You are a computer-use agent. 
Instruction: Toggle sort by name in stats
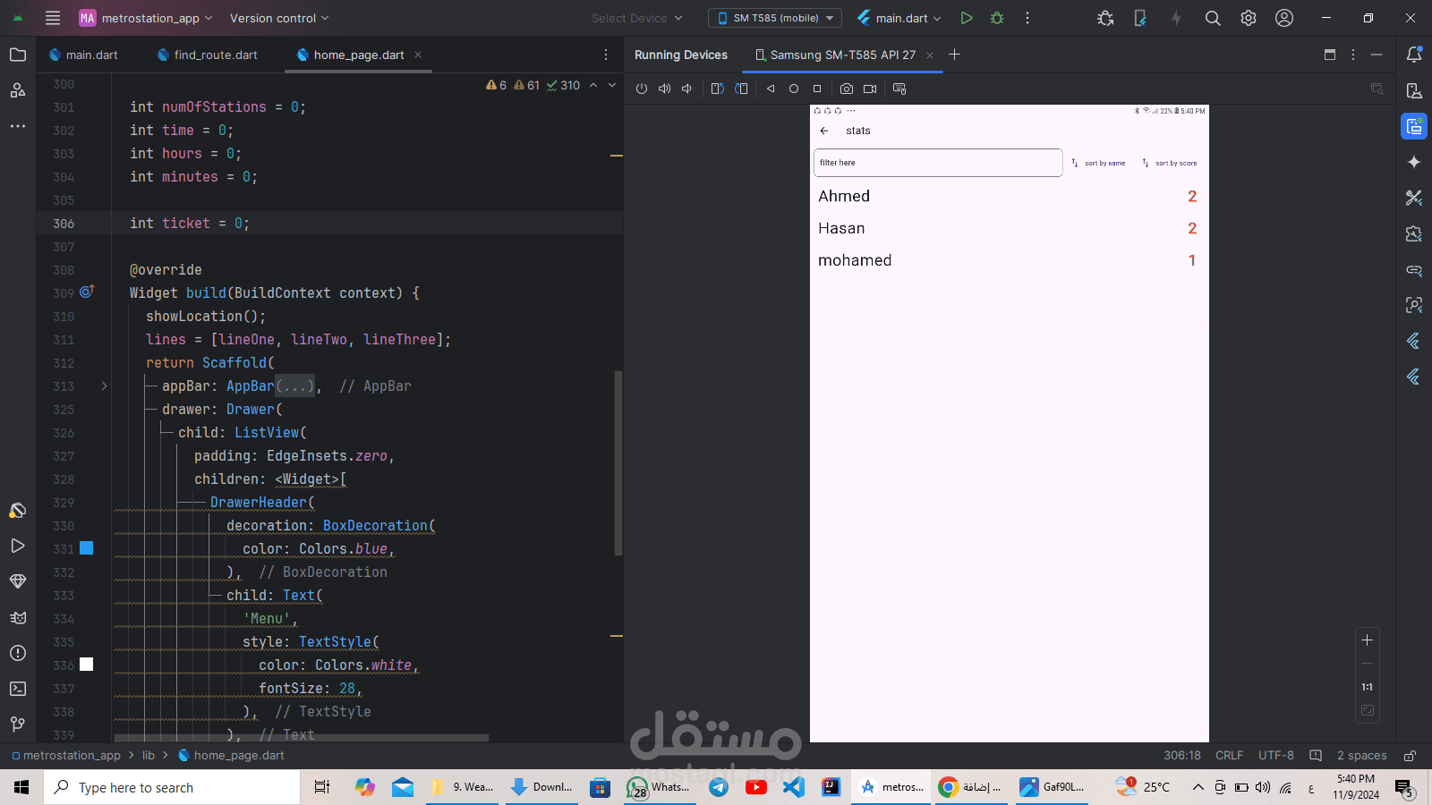click(1098, 163)
